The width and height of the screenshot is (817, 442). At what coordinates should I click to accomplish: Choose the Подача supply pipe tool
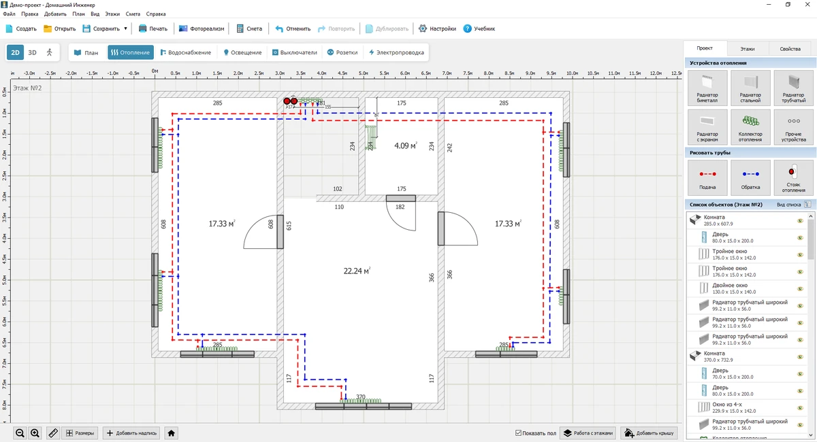pyautogui.click(x=707, y=177)
